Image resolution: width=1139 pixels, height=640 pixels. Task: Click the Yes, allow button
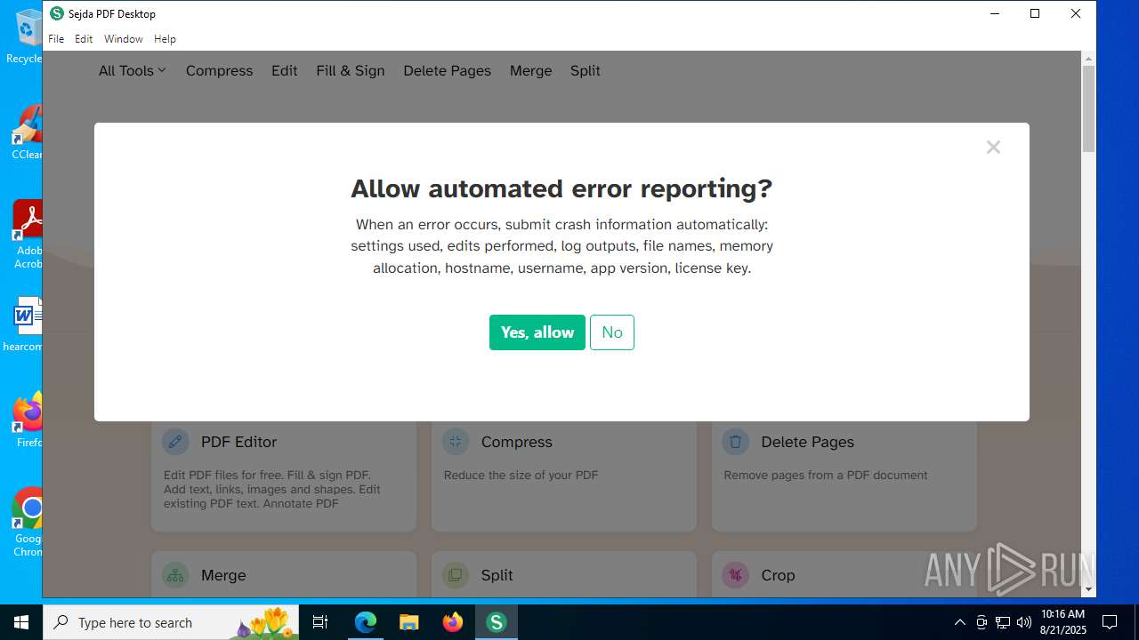pyautogui.click(x=537, y=332)
